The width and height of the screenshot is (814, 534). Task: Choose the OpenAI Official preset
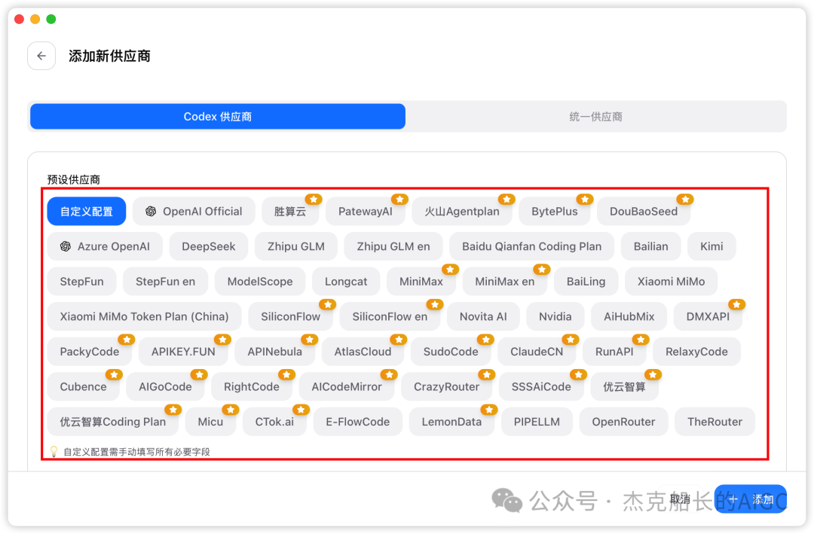coord(194,211)
